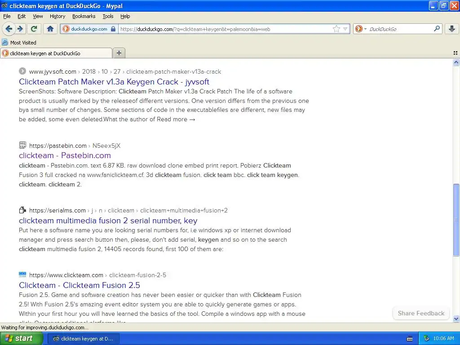Open Clickteam Patch Maker v1.3a Keygen Crack result

click(114, 82)
